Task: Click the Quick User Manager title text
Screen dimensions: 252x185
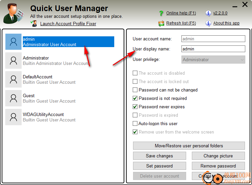Action: (69, 8)
